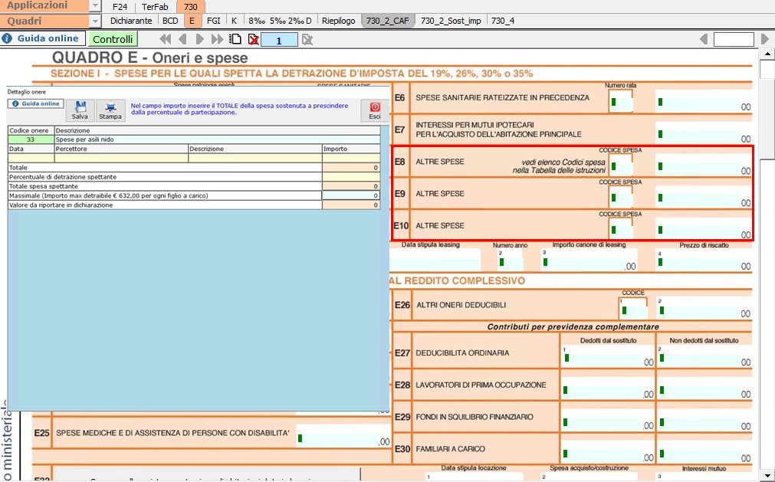Open the Quadri dropdown arrow
The image size is (775, 482).
click(95, 21)
